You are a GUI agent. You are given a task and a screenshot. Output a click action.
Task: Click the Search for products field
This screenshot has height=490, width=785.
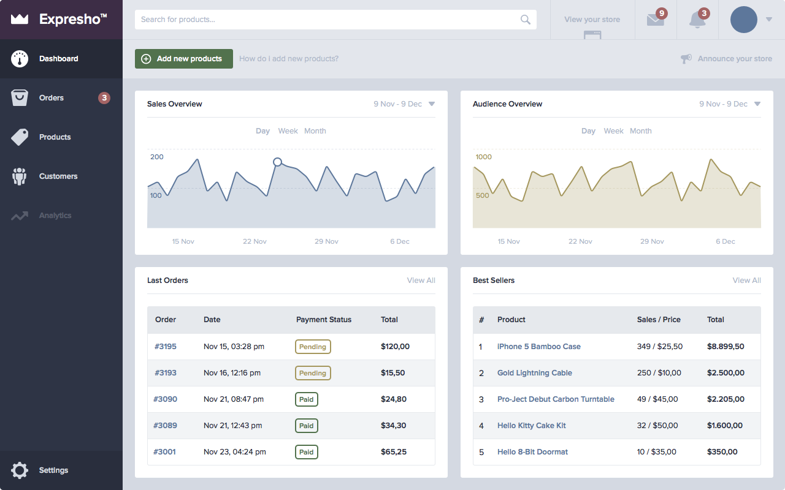coord(335,20)
